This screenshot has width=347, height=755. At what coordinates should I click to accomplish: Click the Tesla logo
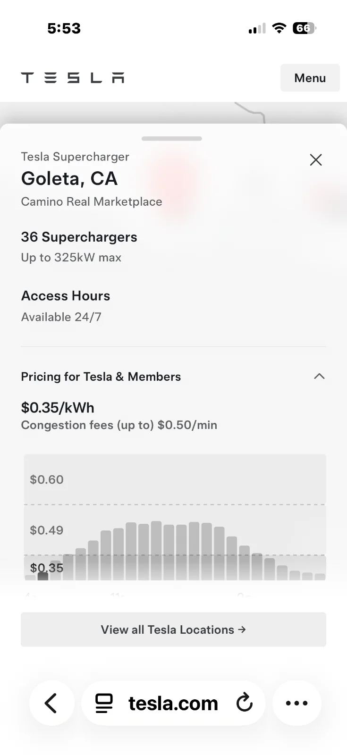tap(73, 78)
